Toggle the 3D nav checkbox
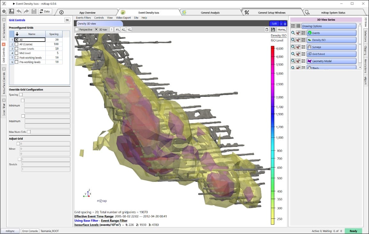 point(96,29)
